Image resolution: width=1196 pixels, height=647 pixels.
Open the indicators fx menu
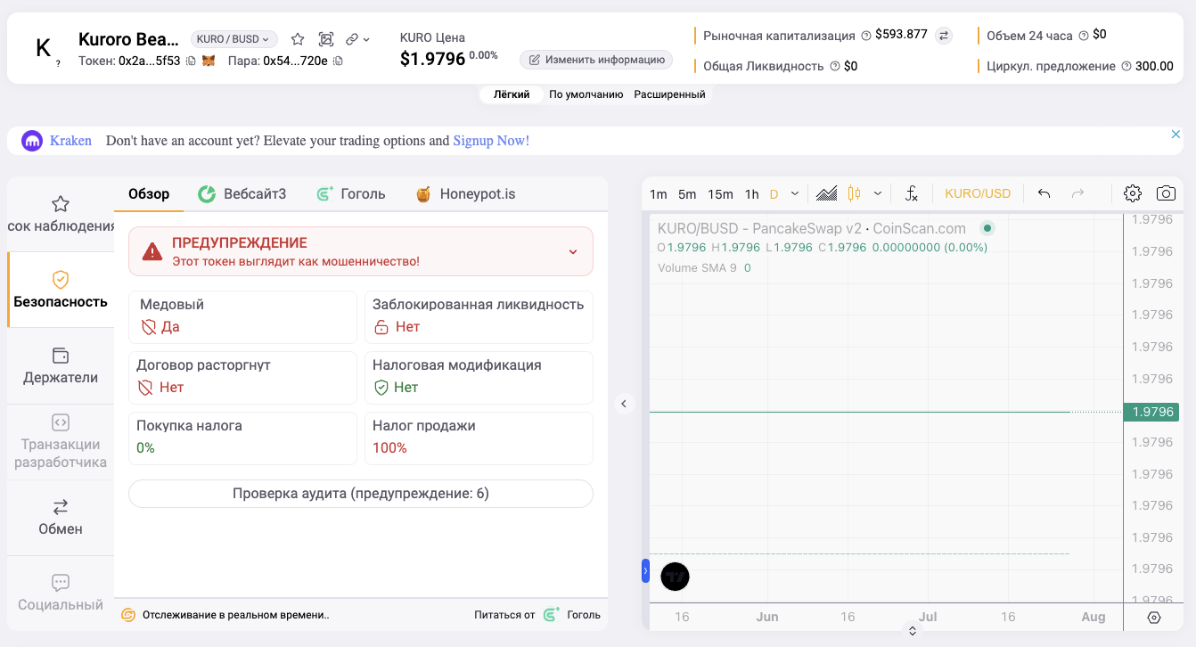(x=911, y=193)
